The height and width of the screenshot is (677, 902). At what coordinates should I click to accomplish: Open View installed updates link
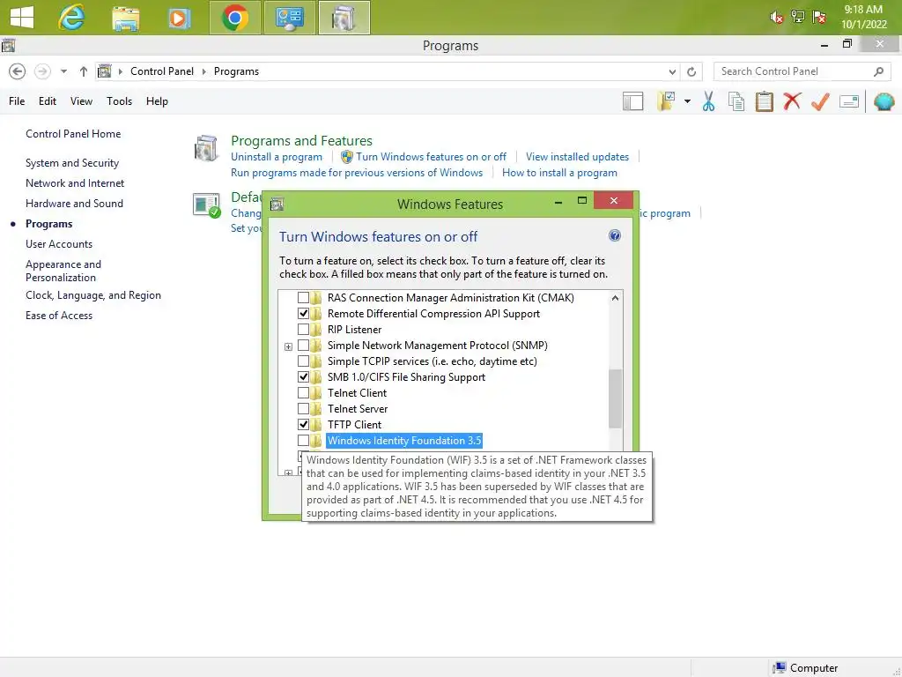pos(577,157)
